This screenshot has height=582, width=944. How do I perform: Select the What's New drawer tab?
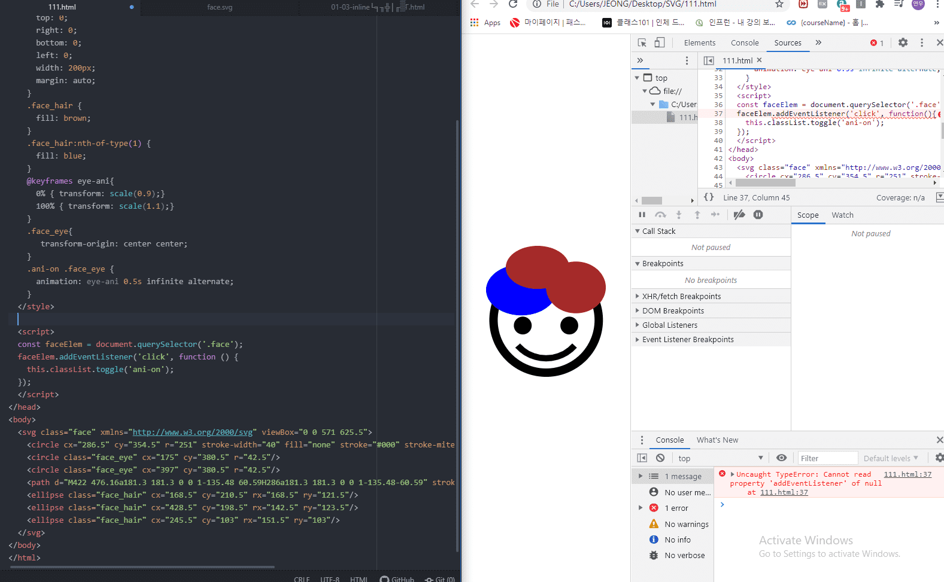click(717, 440)
